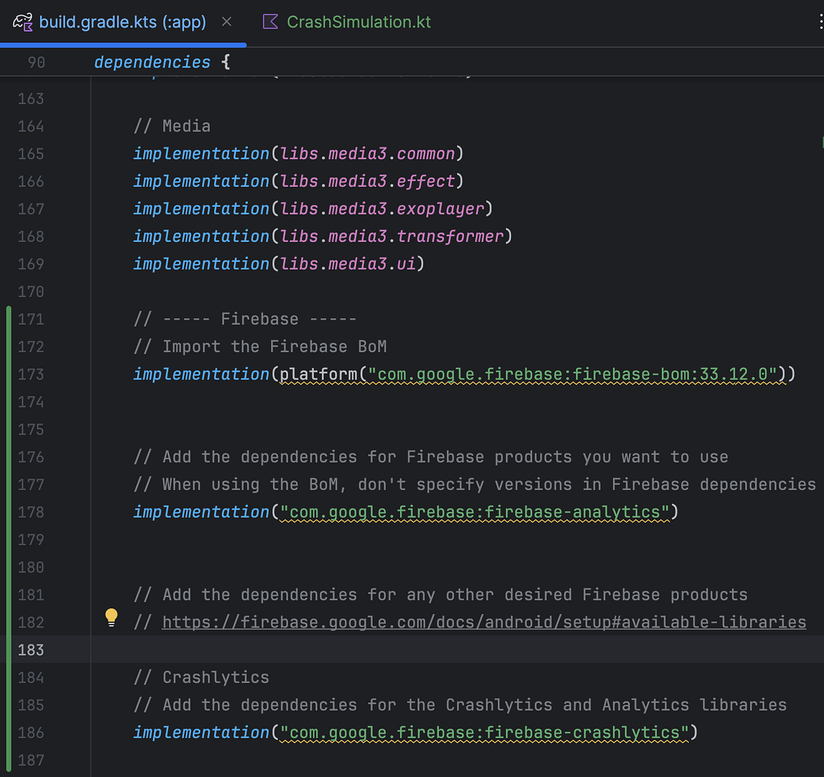Image resolution: width=824 pixels, height=777 pixels.
Task: Click line number 173 in the gutter
Action: point(31,374)
